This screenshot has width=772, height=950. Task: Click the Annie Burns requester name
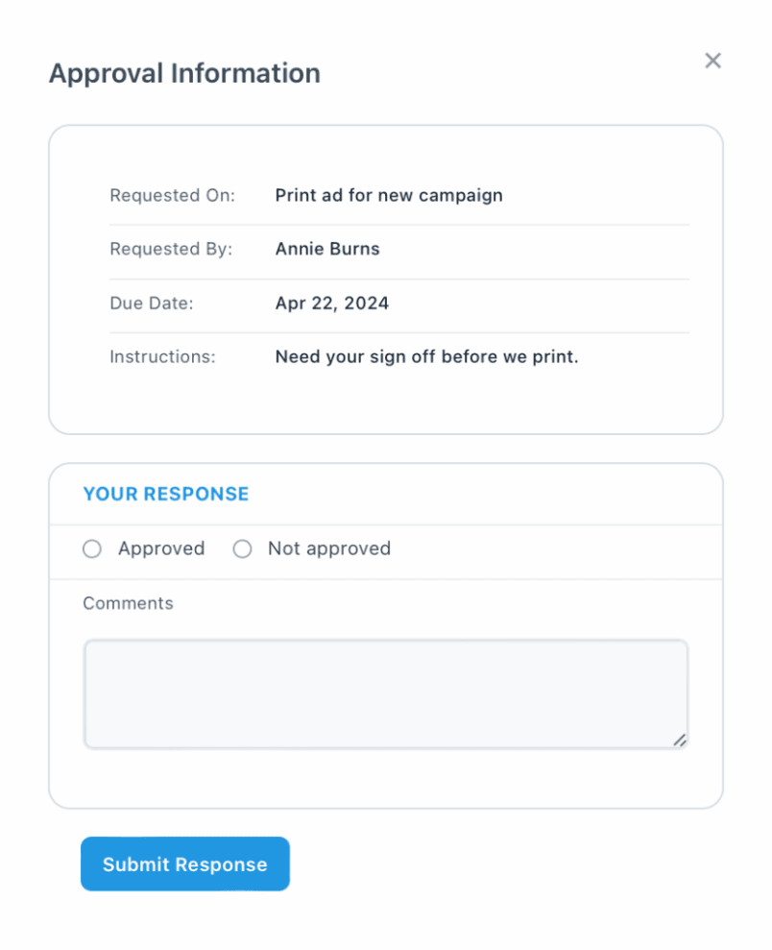pyautogui.click(x=327, y=249)
